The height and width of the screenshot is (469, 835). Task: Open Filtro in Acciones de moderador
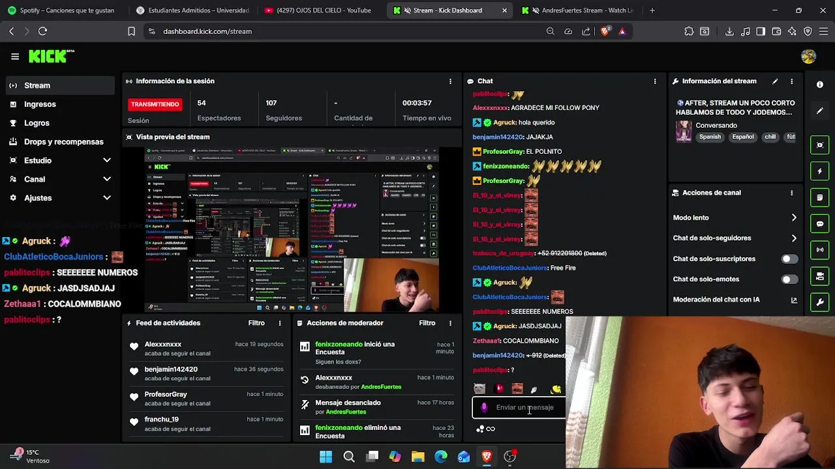427,323
